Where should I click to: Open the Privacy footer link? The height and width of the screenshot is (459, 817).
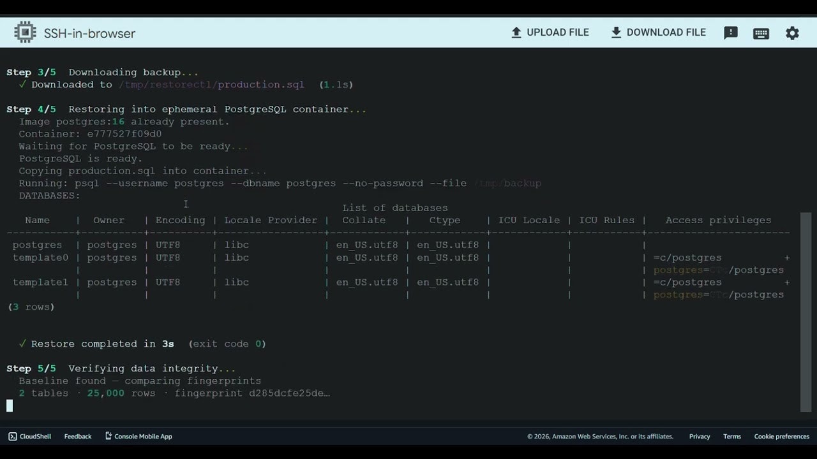click(700, 437)
